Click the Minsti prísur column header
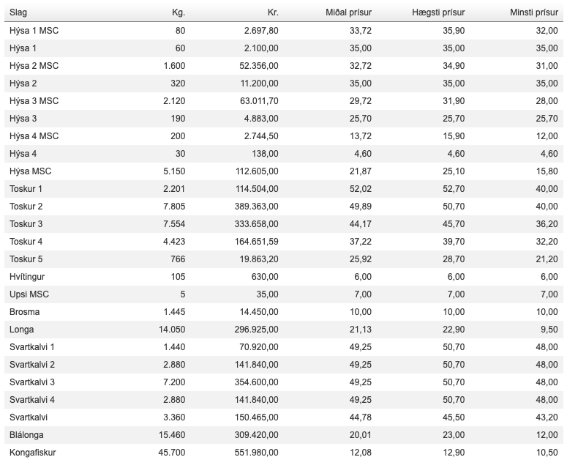This screenshot has height=468, width=567. coord(534,12)
